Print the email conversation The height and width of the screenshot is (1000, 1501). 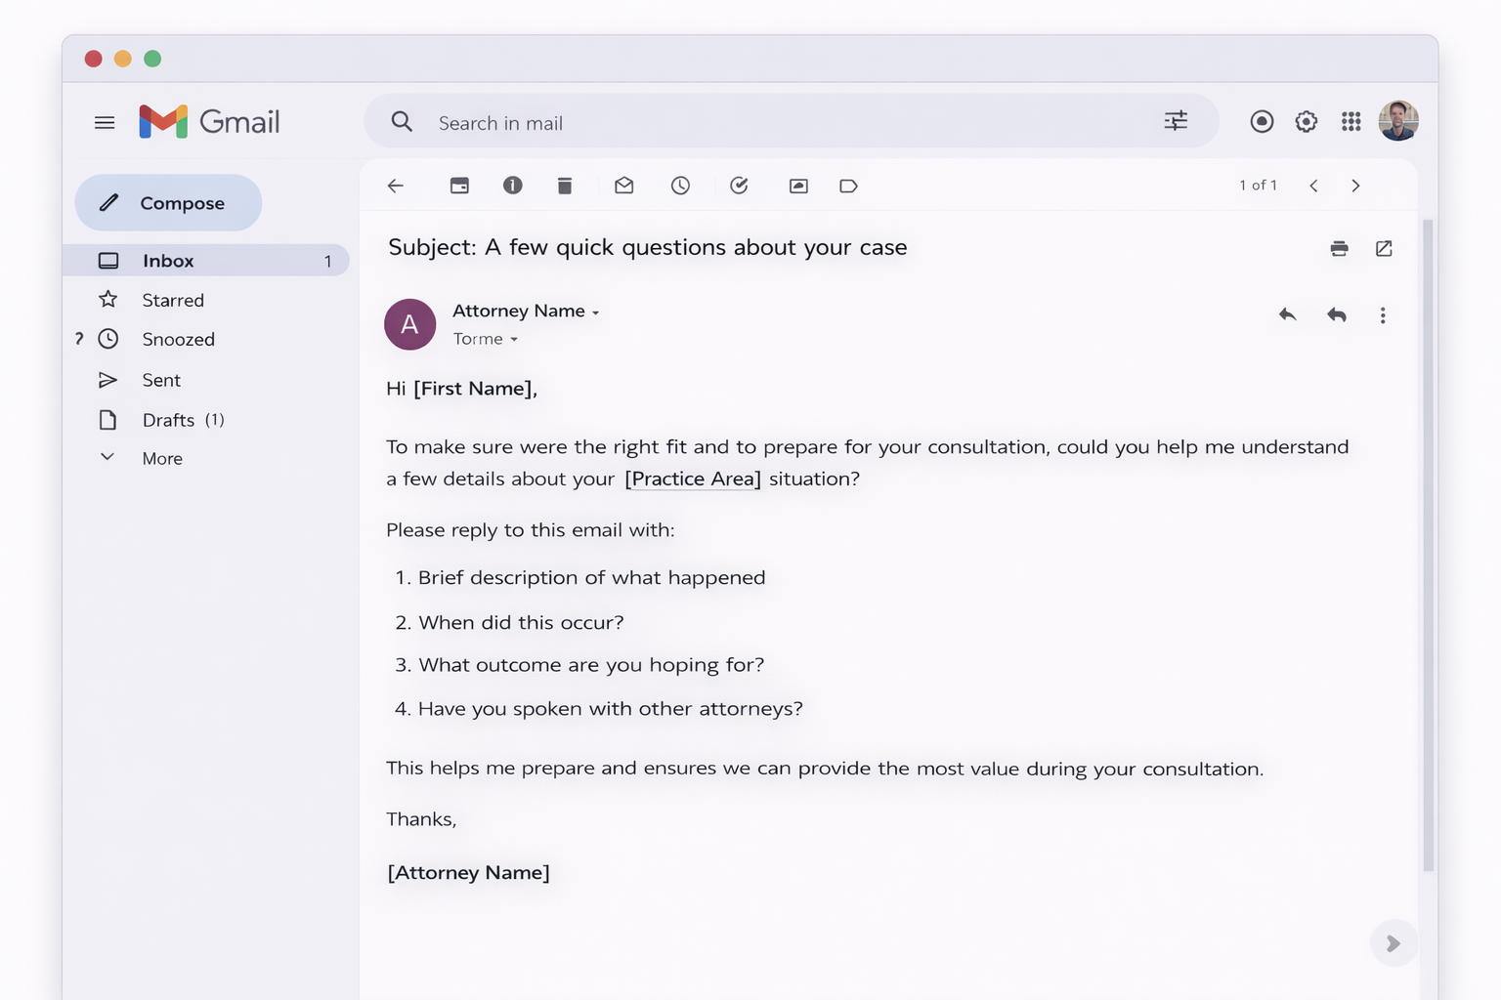1339,249
